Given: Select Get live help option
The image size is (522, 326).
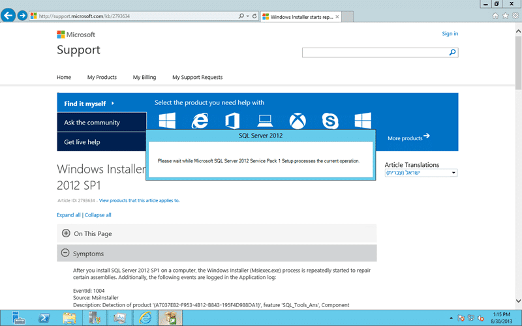Looking at the screenshot, I should 102,141.
